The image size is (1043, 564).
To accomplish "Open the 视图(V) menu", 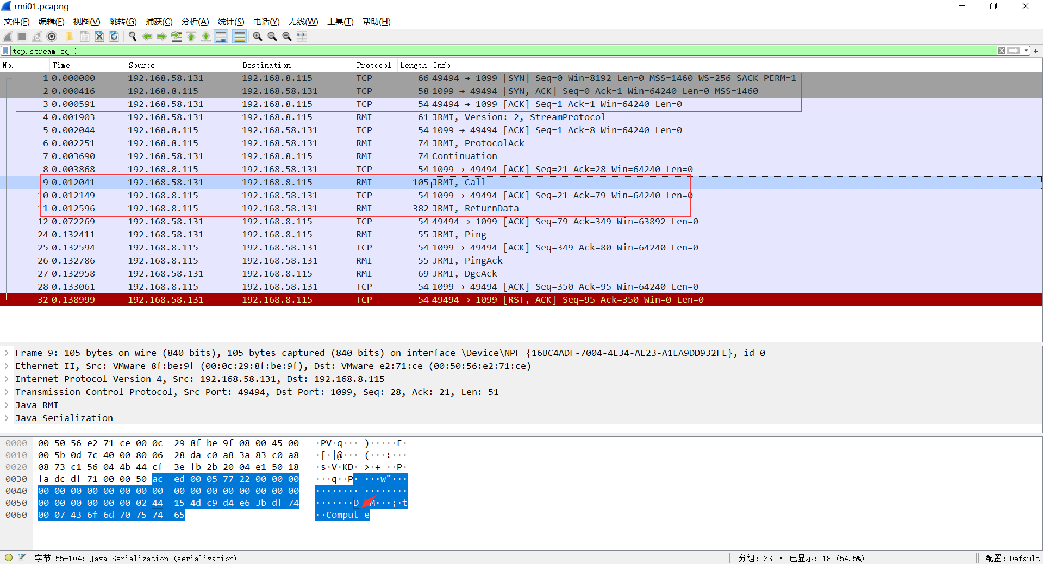I will (87, 21).
